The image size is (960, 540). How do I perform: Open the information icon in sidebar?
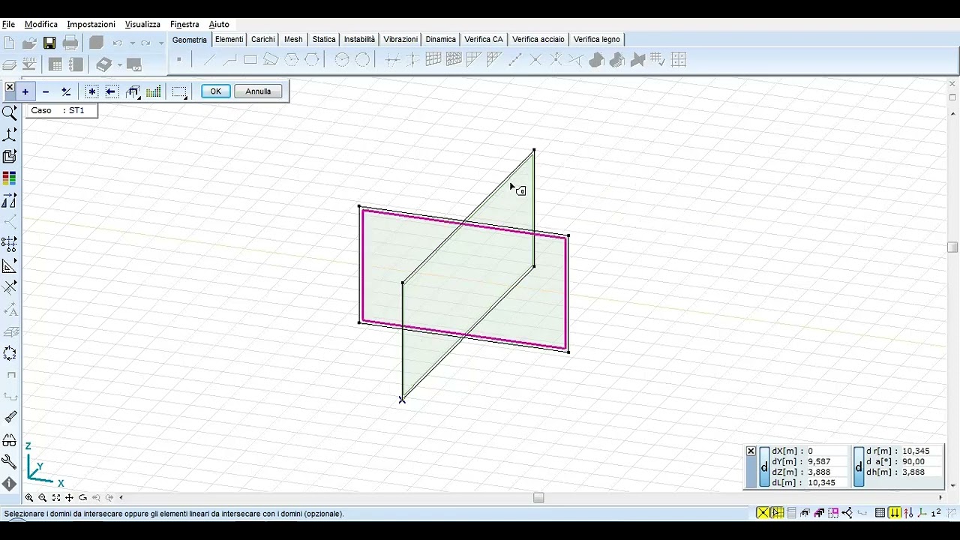pyautogui.click(x=10, y=484)
